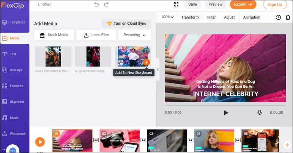Click the clock duration icon

click(278, 17)
